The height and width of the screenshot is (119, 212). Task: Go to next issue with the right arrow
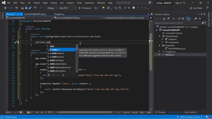pos(42,112)
